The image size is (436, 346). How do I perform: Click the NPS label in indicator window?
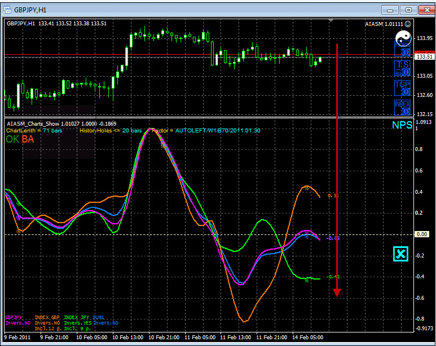tap(402, 125)
